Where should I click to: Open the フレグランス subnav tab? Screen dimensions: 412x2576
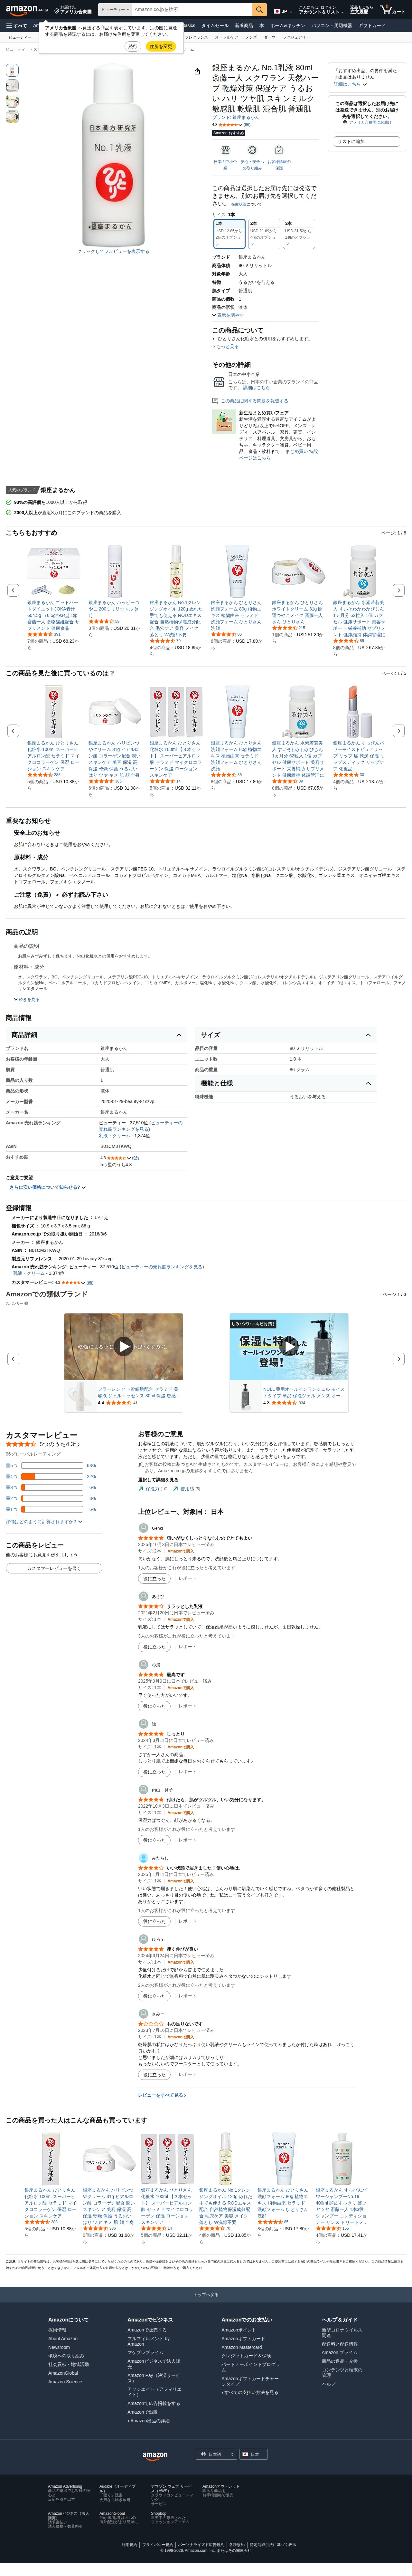click(x=196, y=37)
